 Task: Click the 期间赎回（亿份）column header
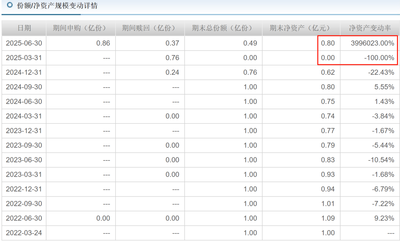[x=150, y=28]
